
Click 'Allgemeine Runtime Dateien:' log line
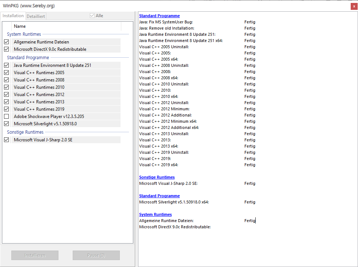[x=166, y=221]
